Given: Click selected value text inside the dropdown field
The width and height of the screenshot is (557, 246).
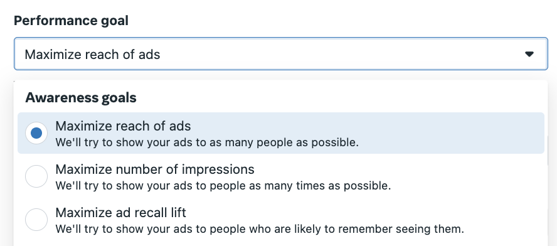Looking at the screenshot, I should (92, 55).
